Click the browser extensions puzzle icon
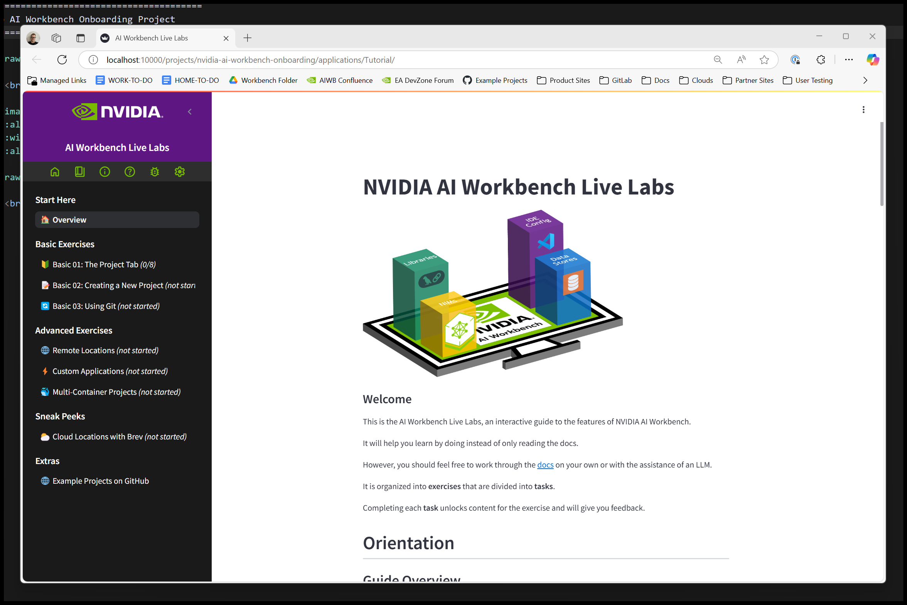 pos(821,60)
